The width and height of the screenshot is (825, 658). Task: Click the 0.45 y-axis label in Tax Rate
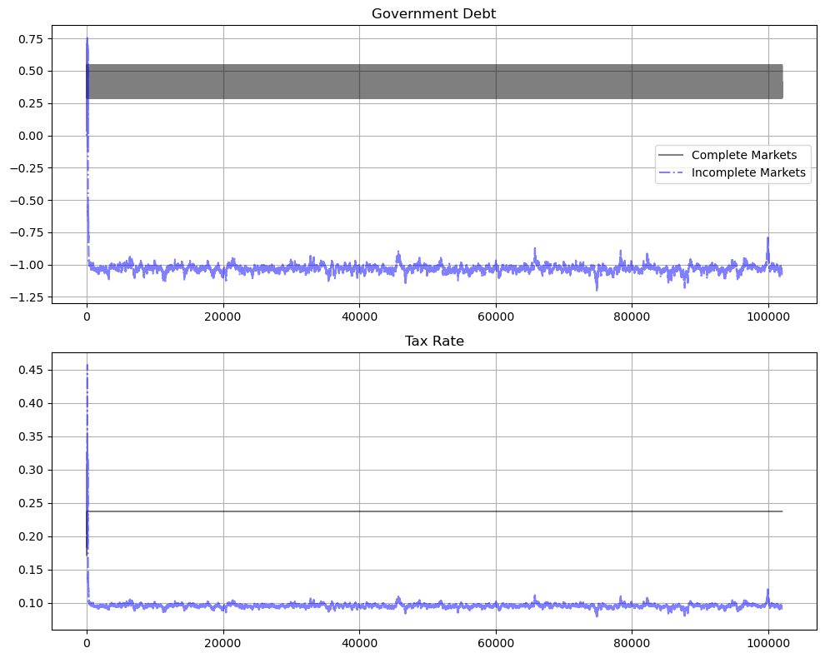[31, 371]
